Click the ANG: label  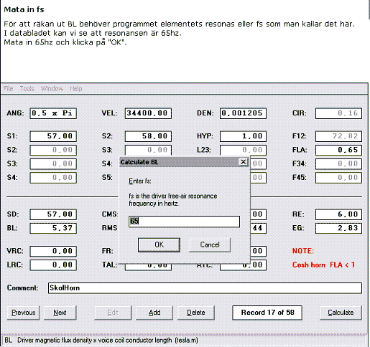click(x=15, y=113)
